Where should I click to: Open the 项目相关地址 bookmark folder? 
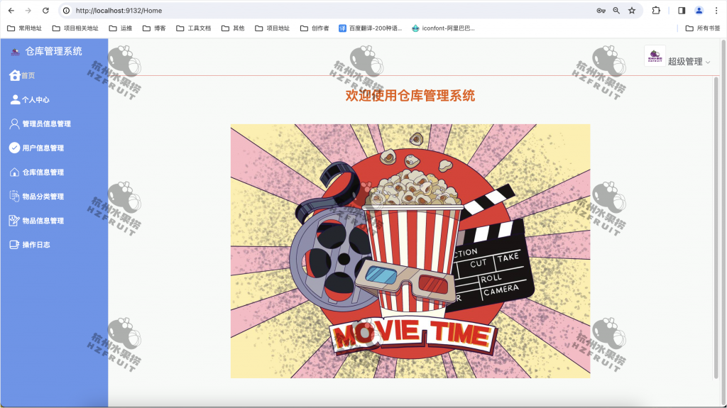[x=75, y=28]
